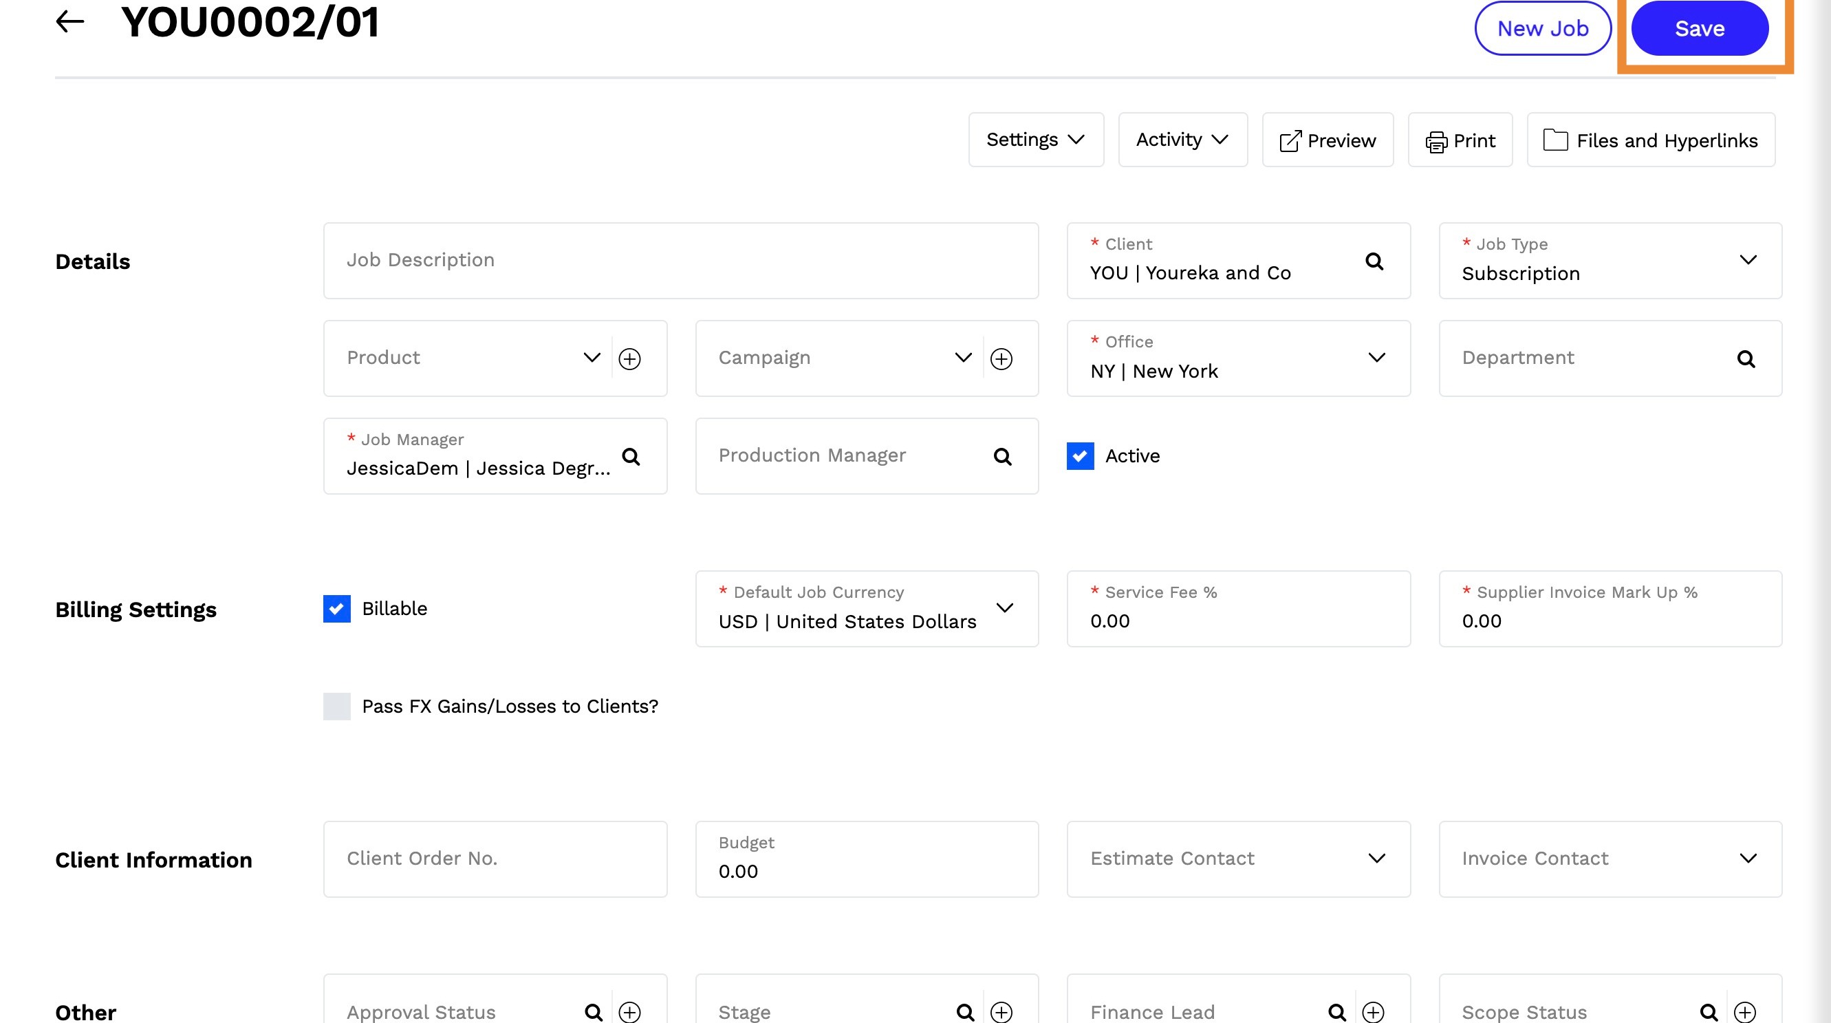
Task: Search for a Department via magnifier icon
Action: (x=1746, y=358)
